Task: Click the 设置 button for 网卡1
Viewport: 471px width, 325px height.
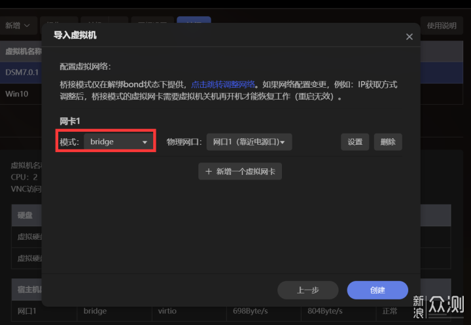Action: pyautogui.click(x=355, y=142)
